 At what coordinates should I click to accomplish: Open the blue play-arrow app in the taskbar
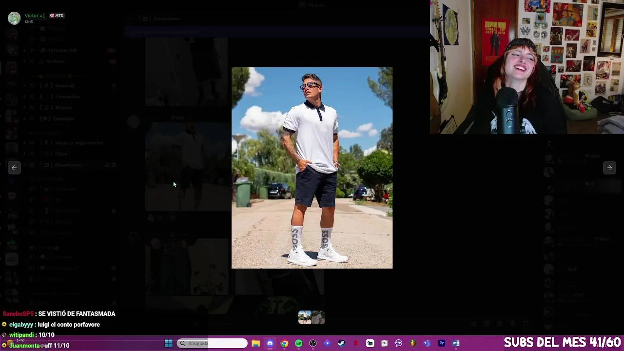(x=327, y=343)
